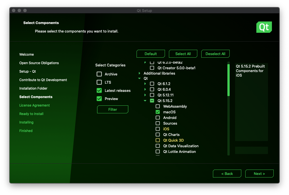Expand the Qt 6.0.4 node
Image resolution: width=289 pixels, height=195 pixels.
pos(145,89)
